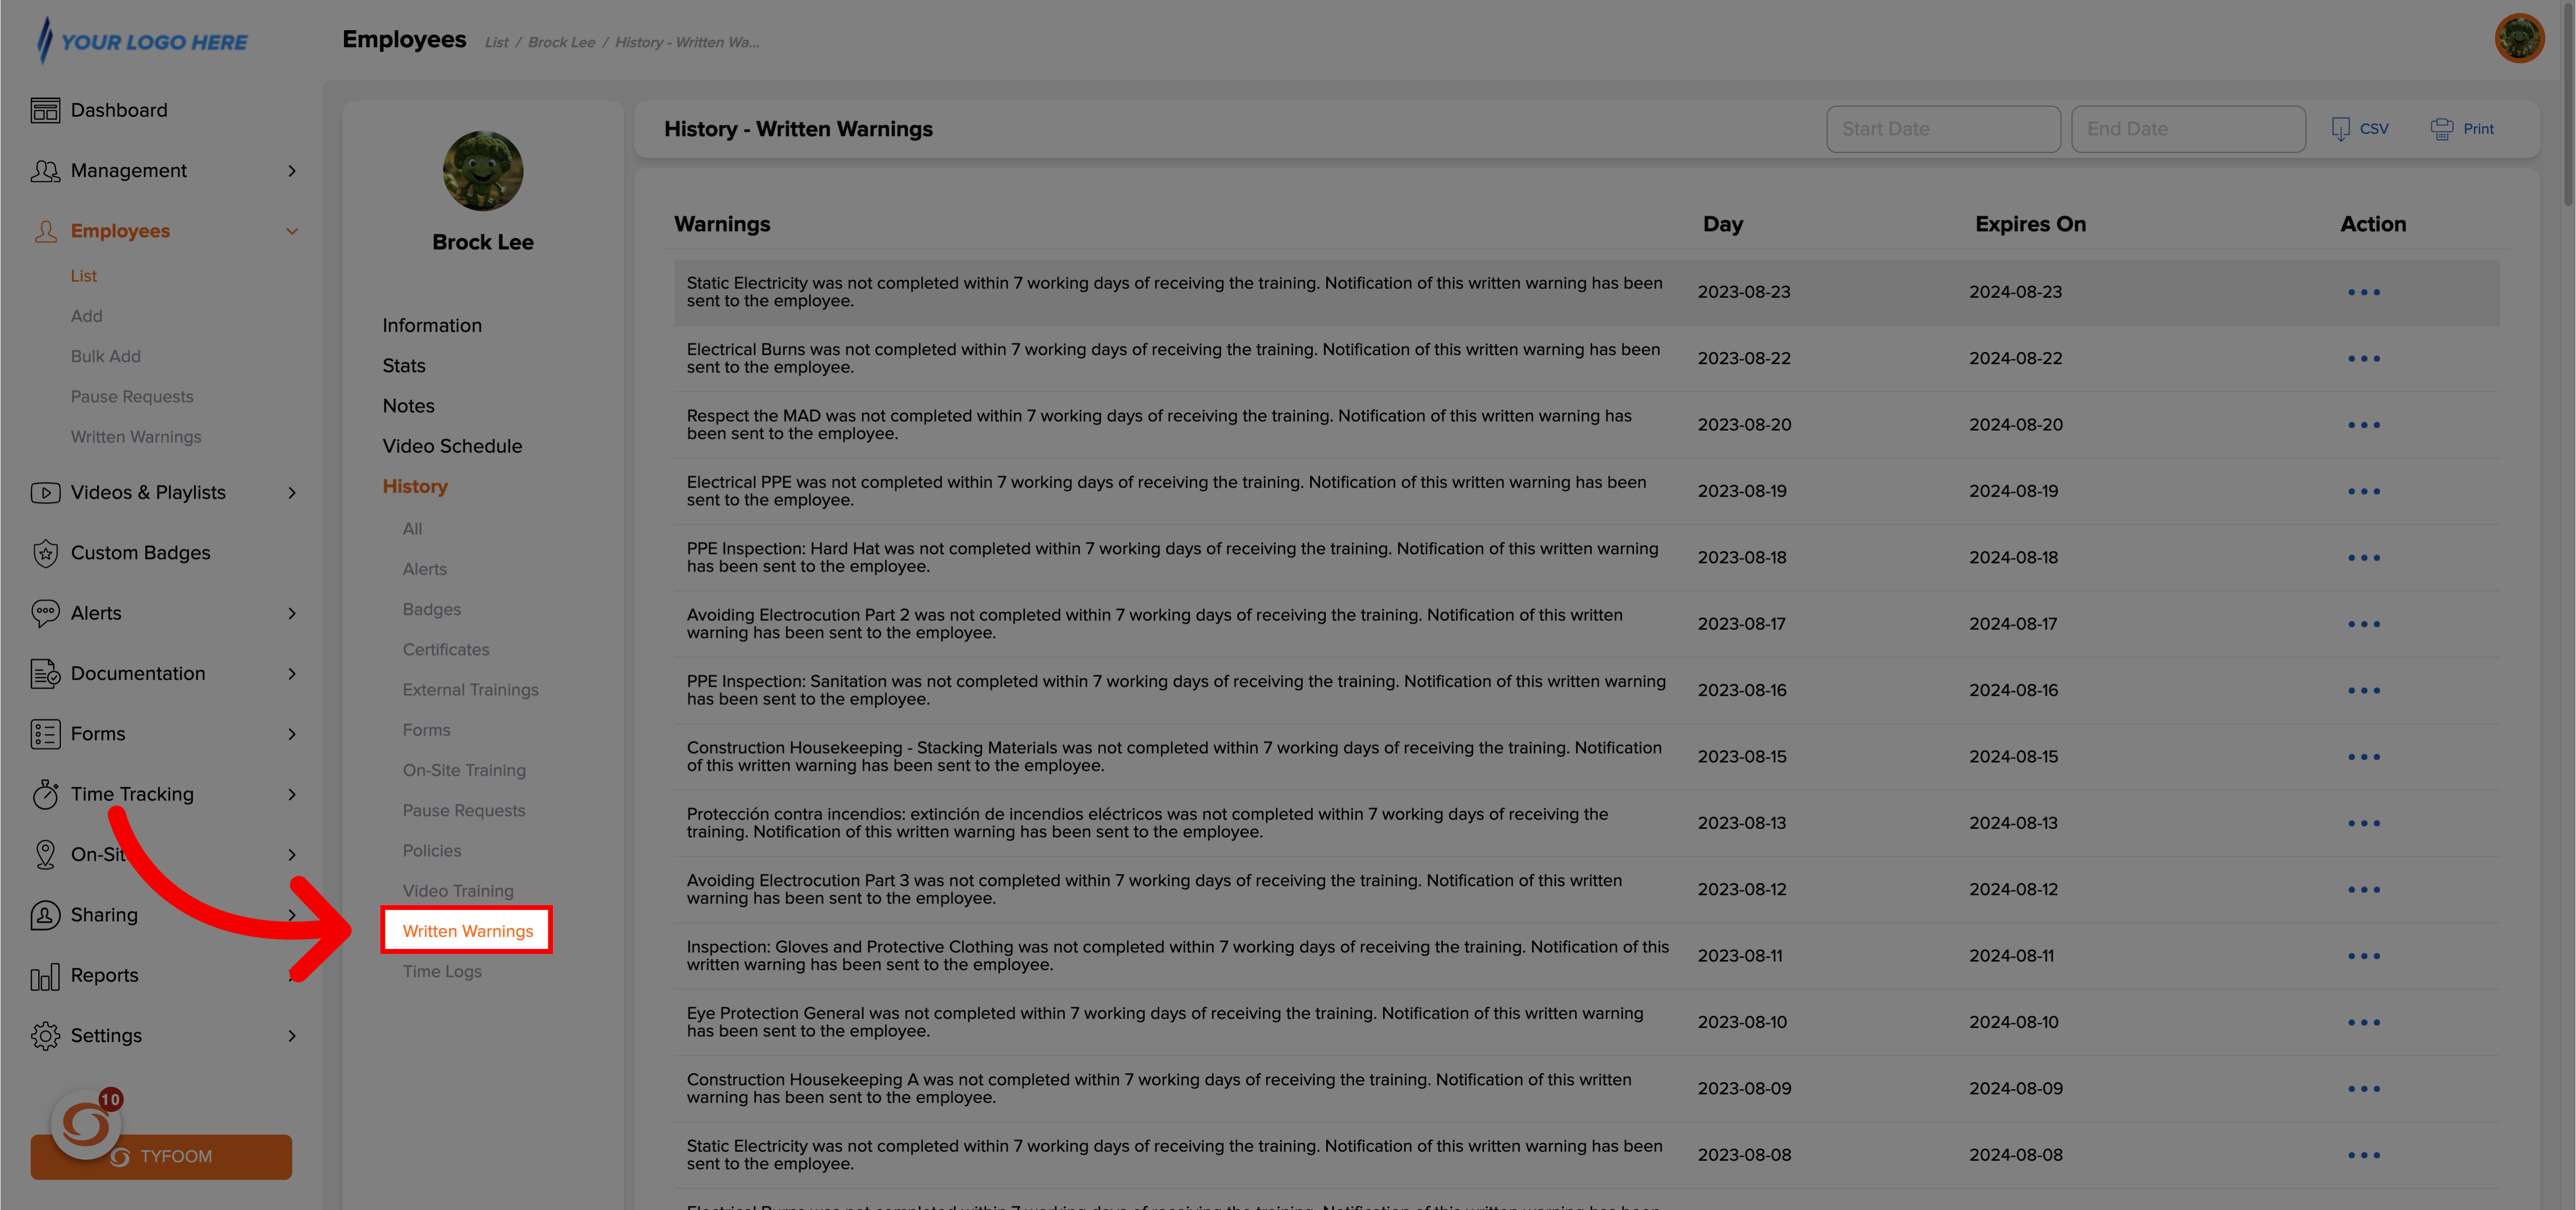Click the Written Warnings sidebar link

point(466,931)
